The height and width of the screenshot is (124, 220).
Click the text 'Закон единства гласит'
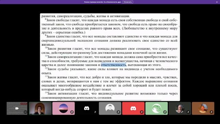coord(64,37)
